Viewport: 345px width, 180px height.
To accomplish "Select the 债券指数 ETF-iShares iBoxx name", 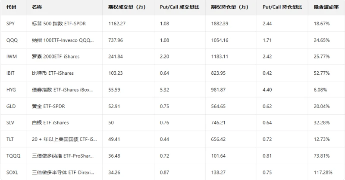I will pos(63,89).
